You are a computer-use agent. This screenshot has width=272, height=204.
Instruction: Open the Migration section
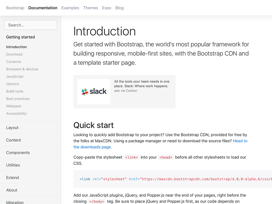tap(15, 202)
